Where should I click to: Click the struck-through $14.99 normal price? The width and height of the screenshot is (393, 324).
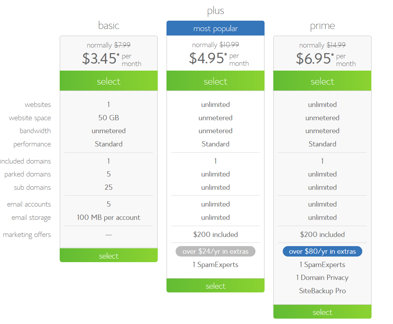(336, 45)
